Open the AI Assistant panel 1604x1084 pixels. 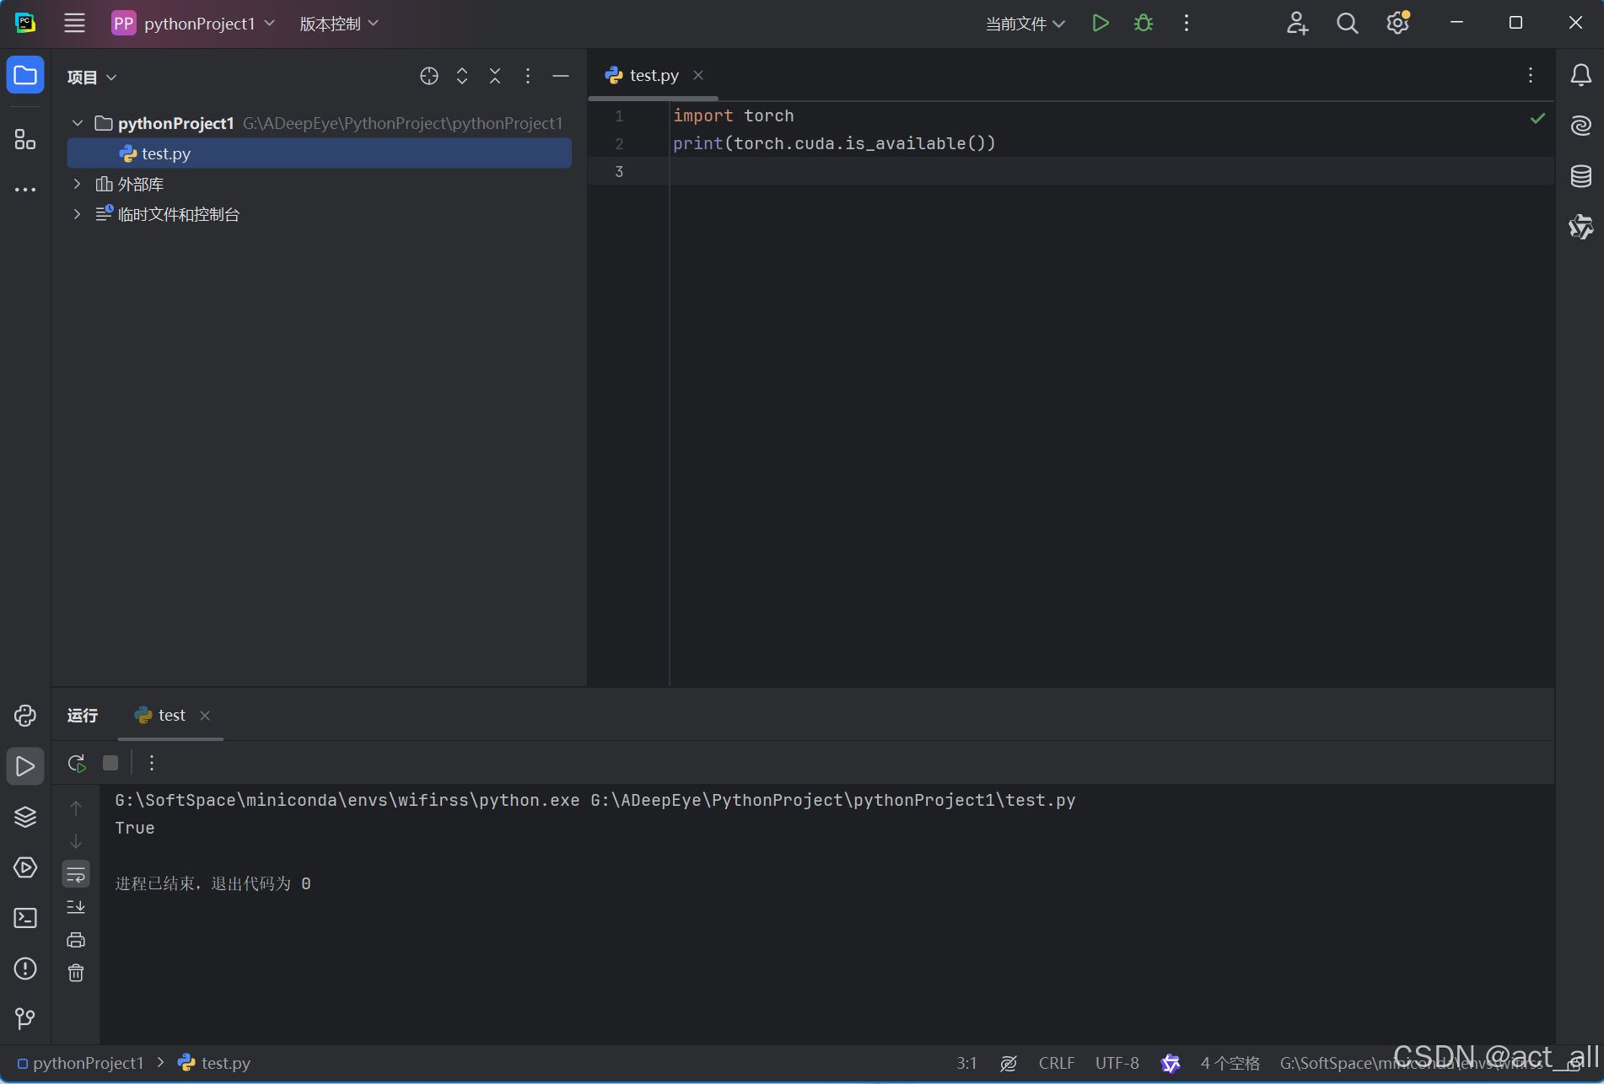coord(1581,126)
